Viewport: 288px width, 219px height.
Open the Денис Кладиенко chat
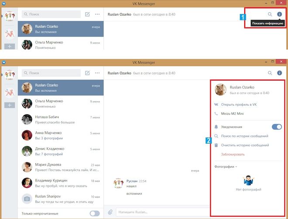tap(61, 151)
